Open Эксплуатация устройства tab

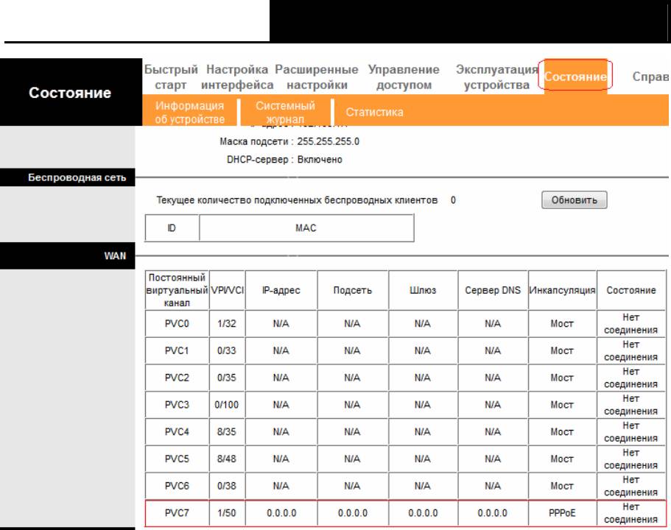pos(496,77)
